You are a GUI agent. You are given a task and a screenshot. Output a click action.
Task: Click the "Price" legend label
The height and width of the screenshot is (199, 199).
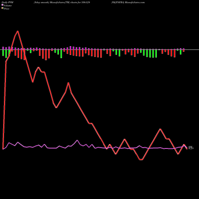pyautogui.click(x=6, y=9)
